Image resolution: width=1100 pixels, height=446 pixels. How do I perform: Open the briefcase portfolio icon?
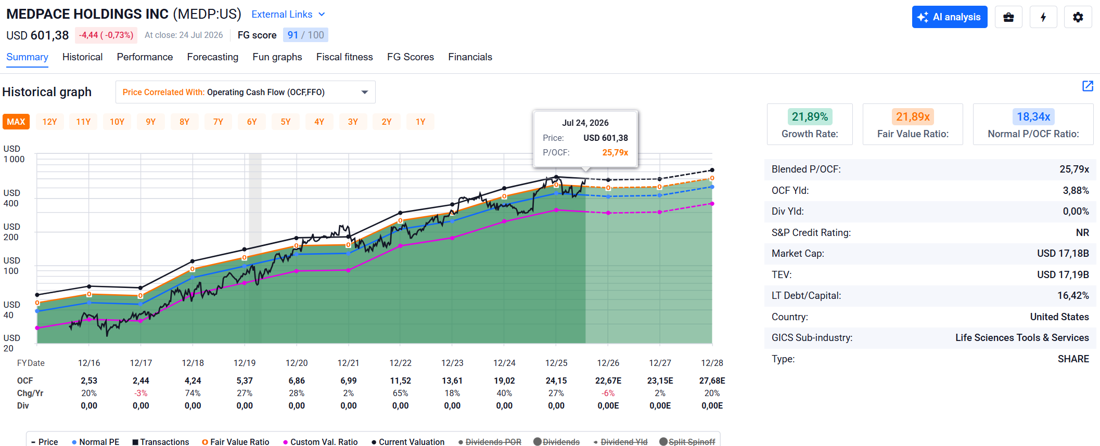[1008, 17]
